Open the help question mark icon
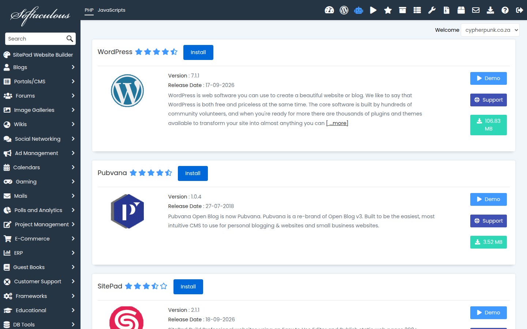Screen dimensions: 527x329 click(x=505, y=10)
